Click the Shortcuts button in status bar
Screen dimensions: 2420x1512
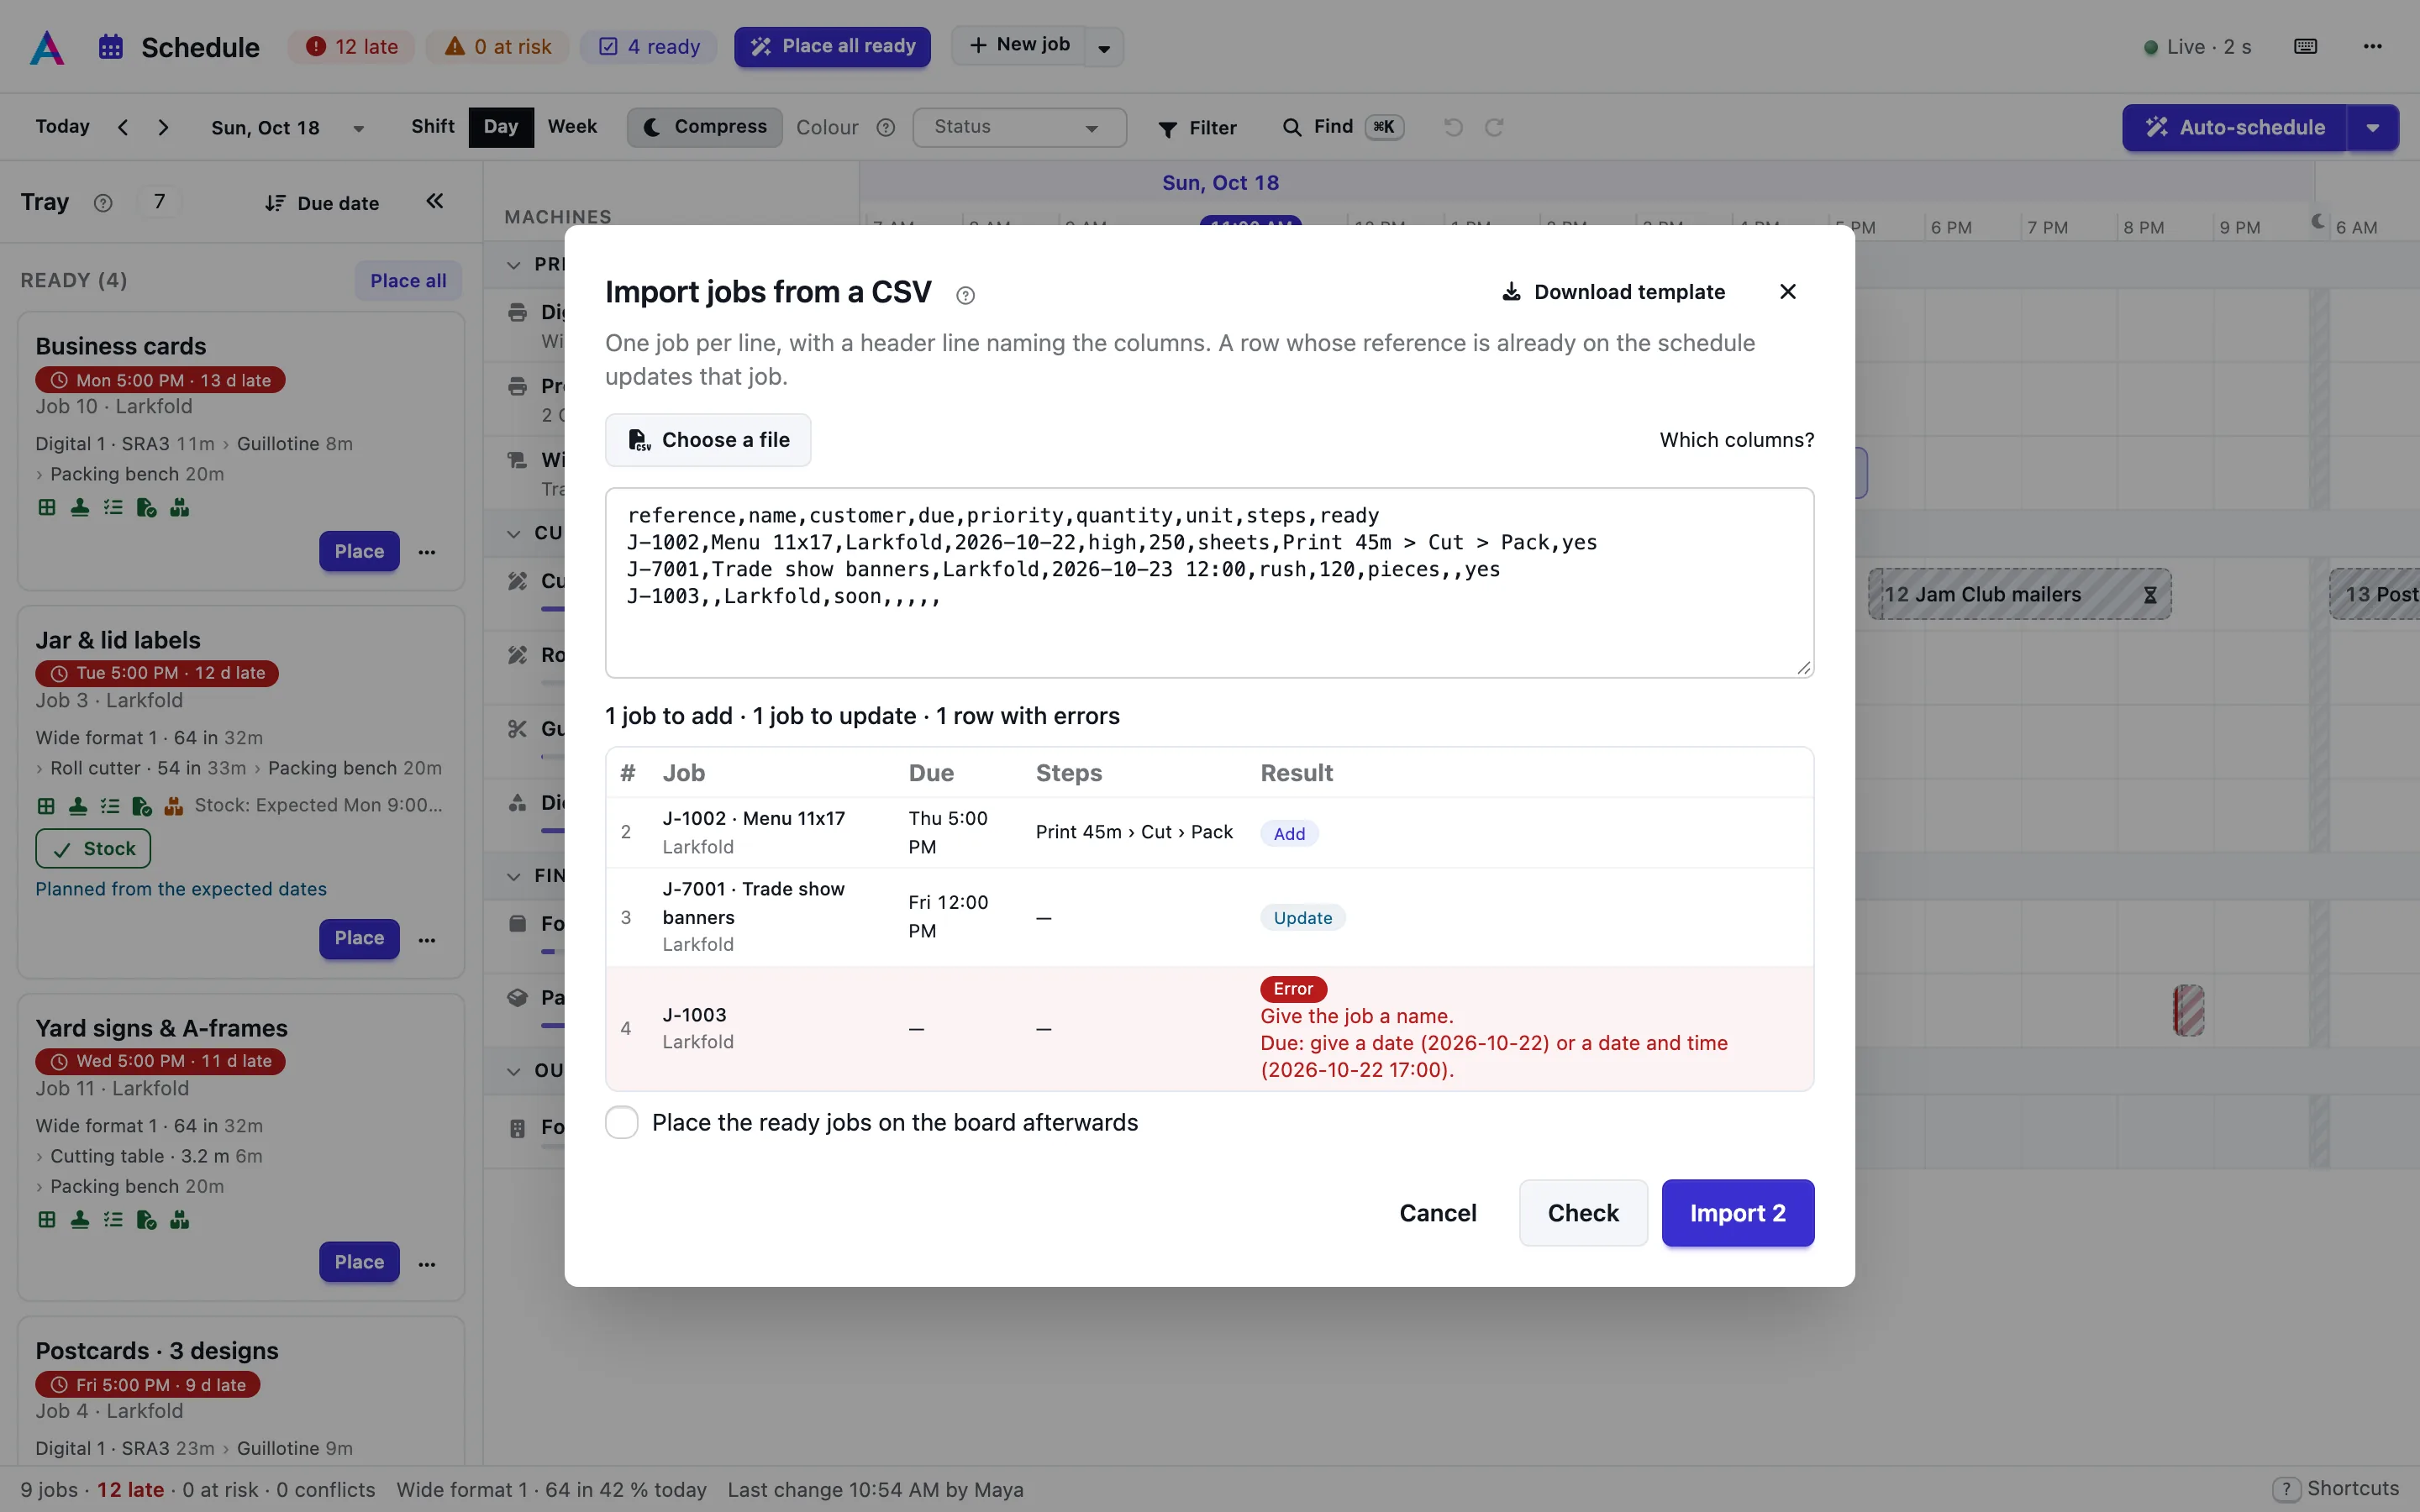click(2336, 1489)
